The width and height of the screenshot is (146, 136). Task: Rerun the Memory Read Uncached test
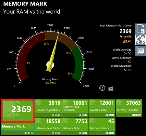pyautogui.click(x=83, y=115)
